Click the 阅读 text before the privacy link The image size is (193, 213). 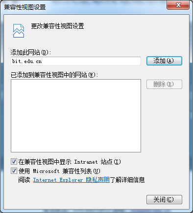(x=24, y=180)
